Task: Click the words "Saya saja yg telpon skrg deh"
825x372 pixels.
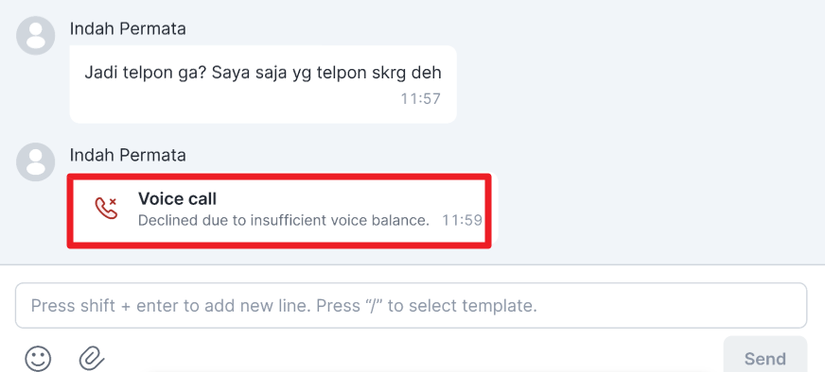Action: point(326,73)
